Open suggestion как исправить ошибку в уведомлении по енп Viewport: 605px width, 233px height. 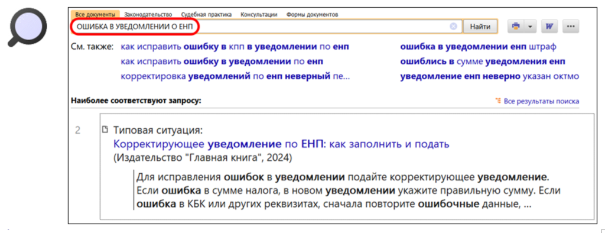pos(222,62)
